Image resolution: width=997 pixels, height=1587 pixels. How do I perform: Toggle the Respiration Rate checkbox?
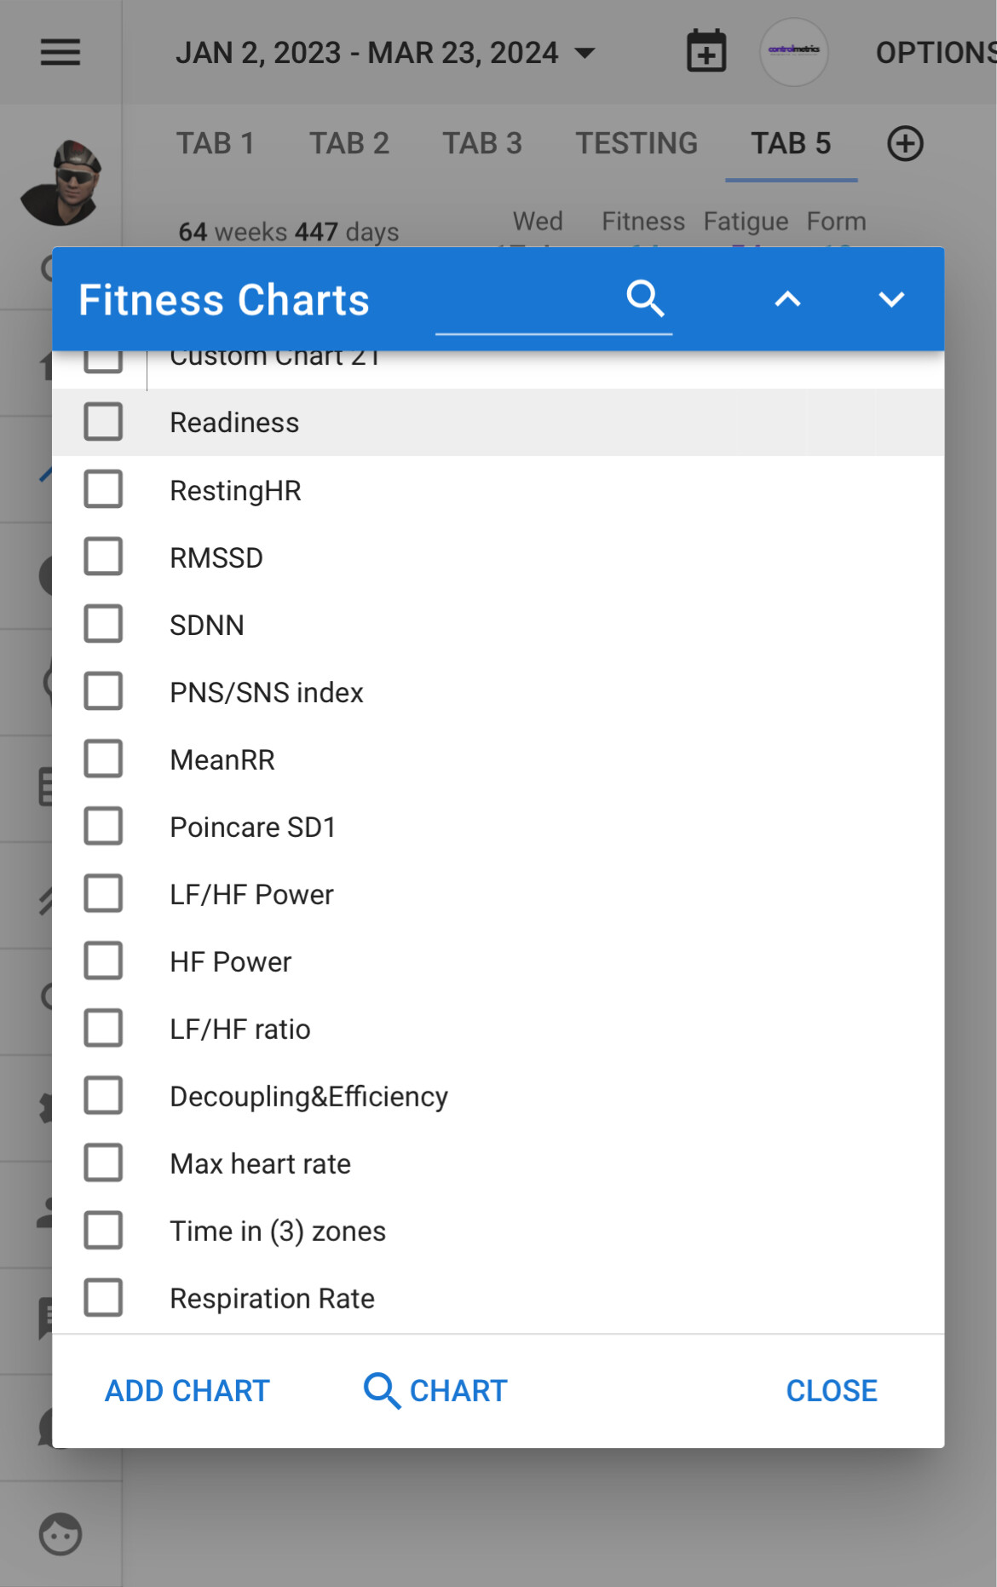(x=103, y=1297)
